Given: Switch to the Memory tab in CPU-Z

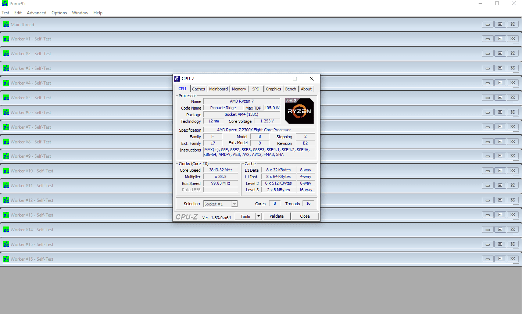Looking at the screenshot, I should point(239,89).
